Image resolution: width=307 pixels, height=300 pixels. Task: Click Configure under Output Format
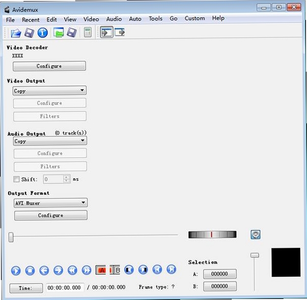pos(51,215)
